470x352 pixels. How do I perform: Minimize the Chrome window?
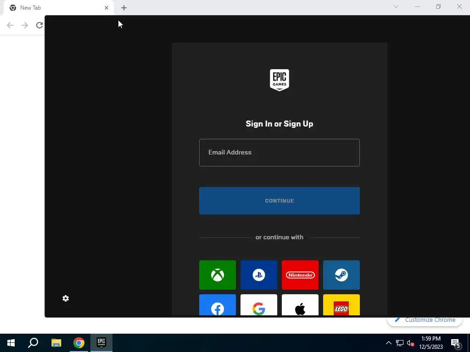pos(417,6)
